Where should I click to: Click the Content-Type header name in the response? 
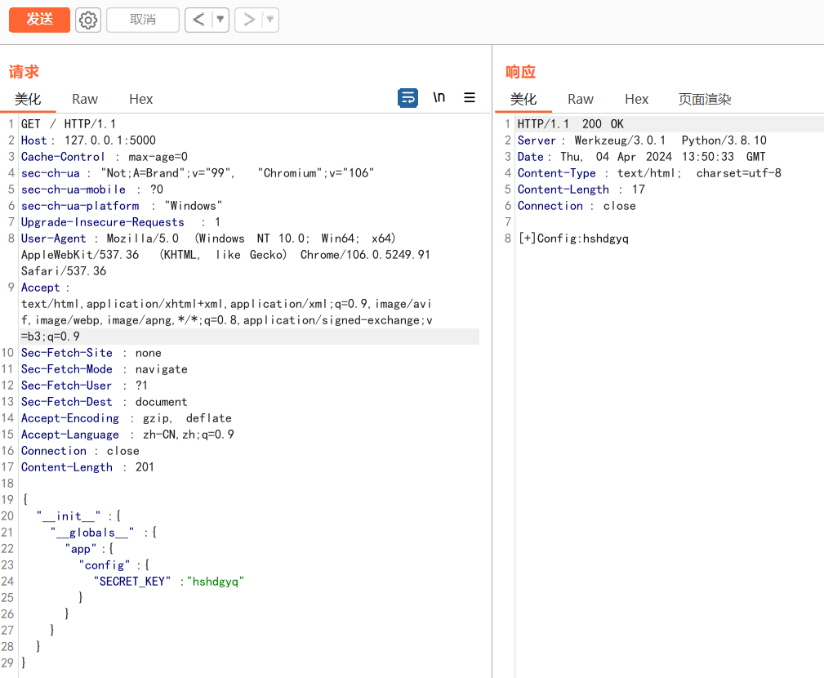[x=556, y=173]
